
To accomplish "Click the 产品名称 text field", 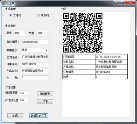I will click(35, 71).
